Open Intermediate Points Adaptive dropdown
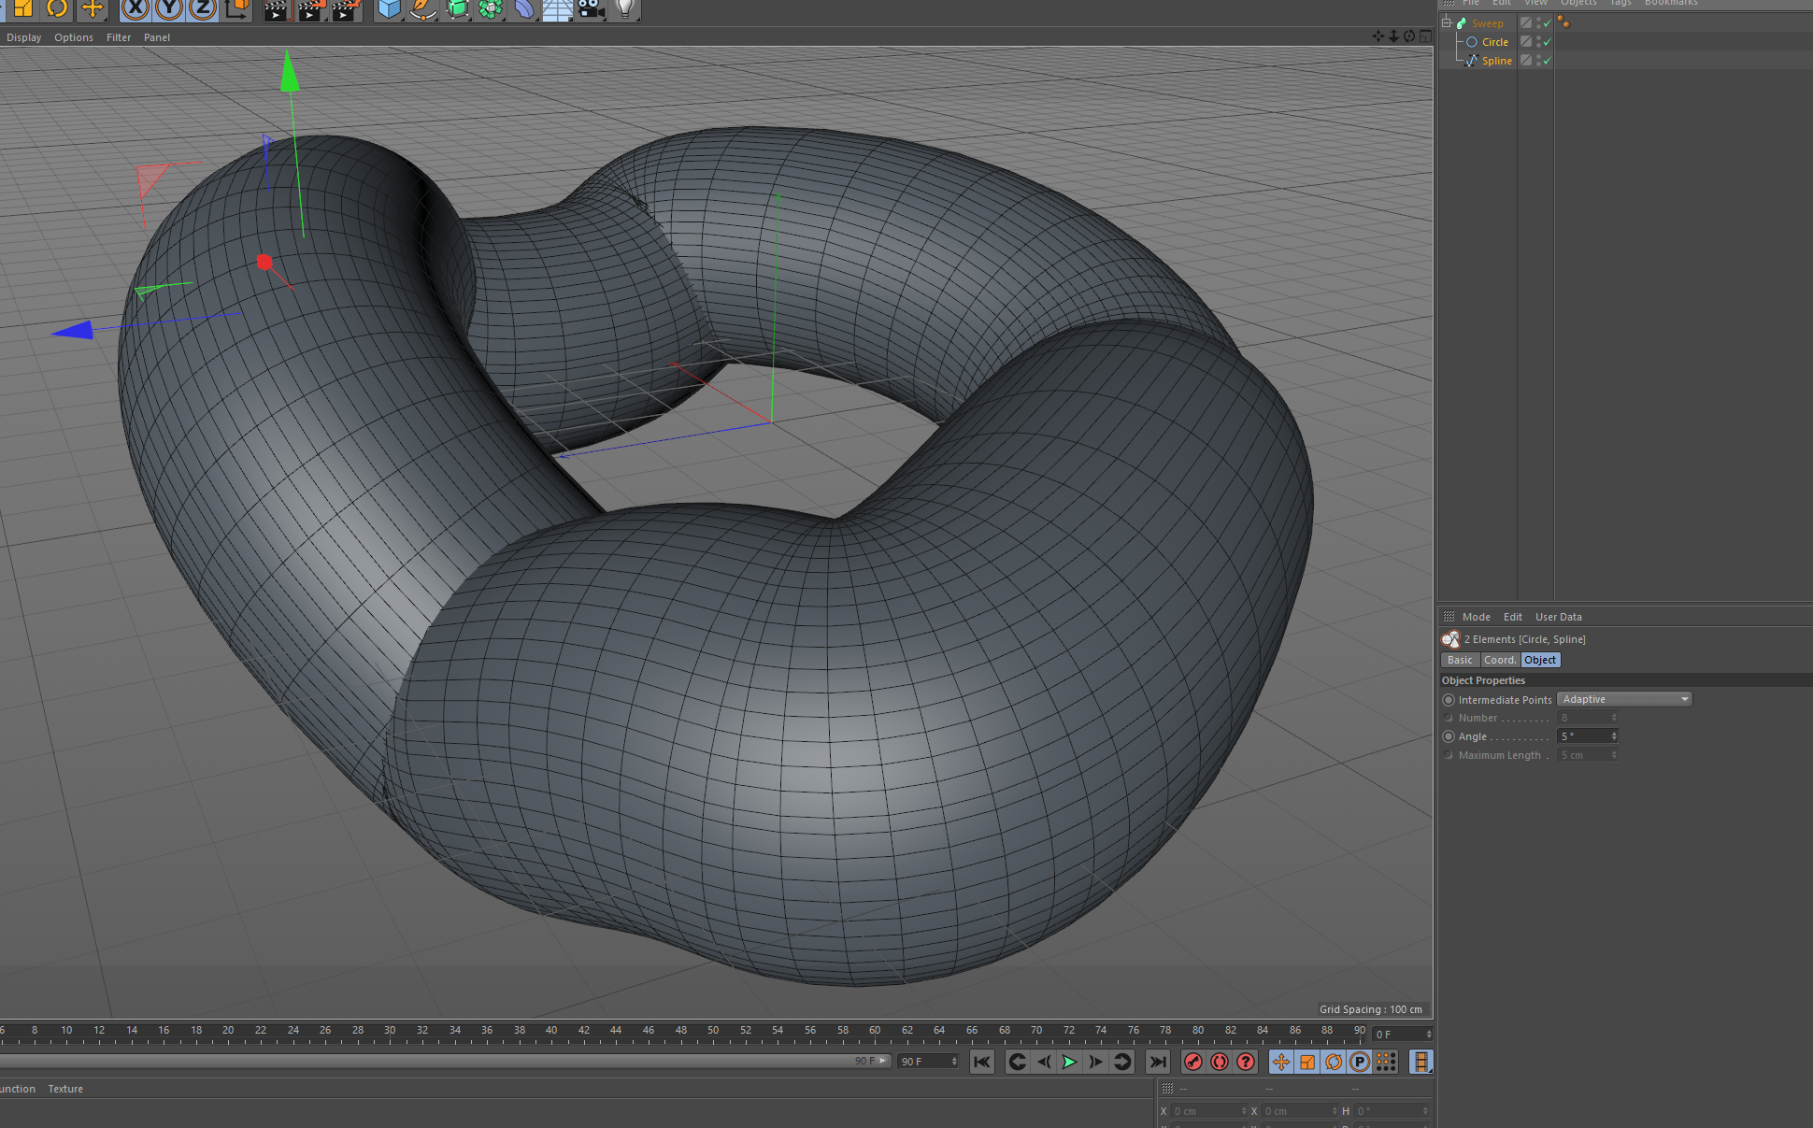Viewport: 1813px width, 1128px height. (x=1624, y=699)
